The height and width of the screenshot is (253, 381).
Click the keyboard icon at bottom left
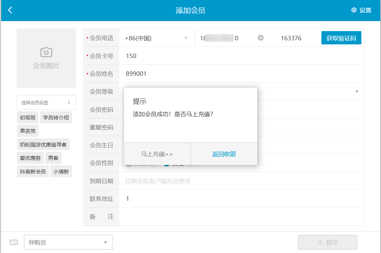[14, 242]
